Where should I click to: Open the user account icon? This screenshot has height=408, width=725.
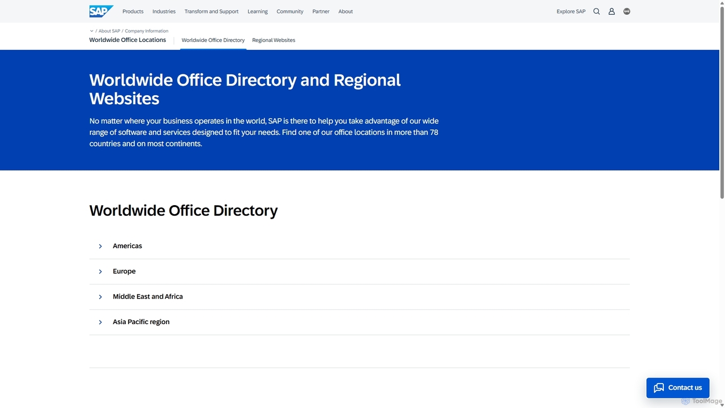click(x=612, y=11)
